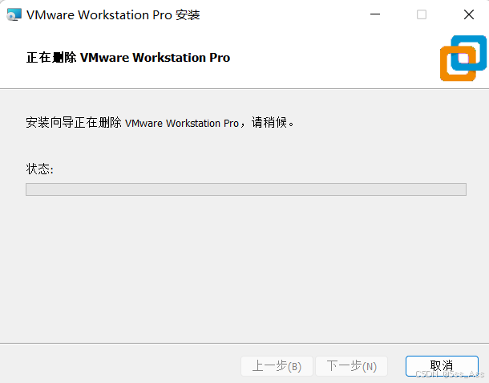This screenshot has height=383, width=489.
Task: Click the disabled 上一步(B) back button
Action: click(x=277, y=366)
